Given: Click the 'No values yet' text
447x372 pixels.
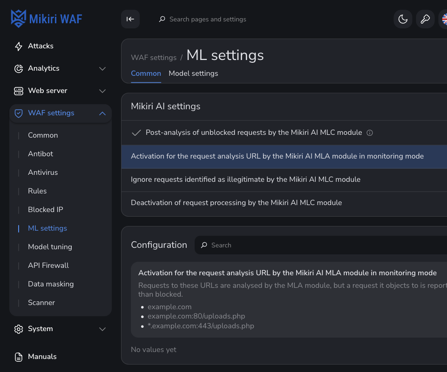Looking at the screenshot, I should 154,350.
